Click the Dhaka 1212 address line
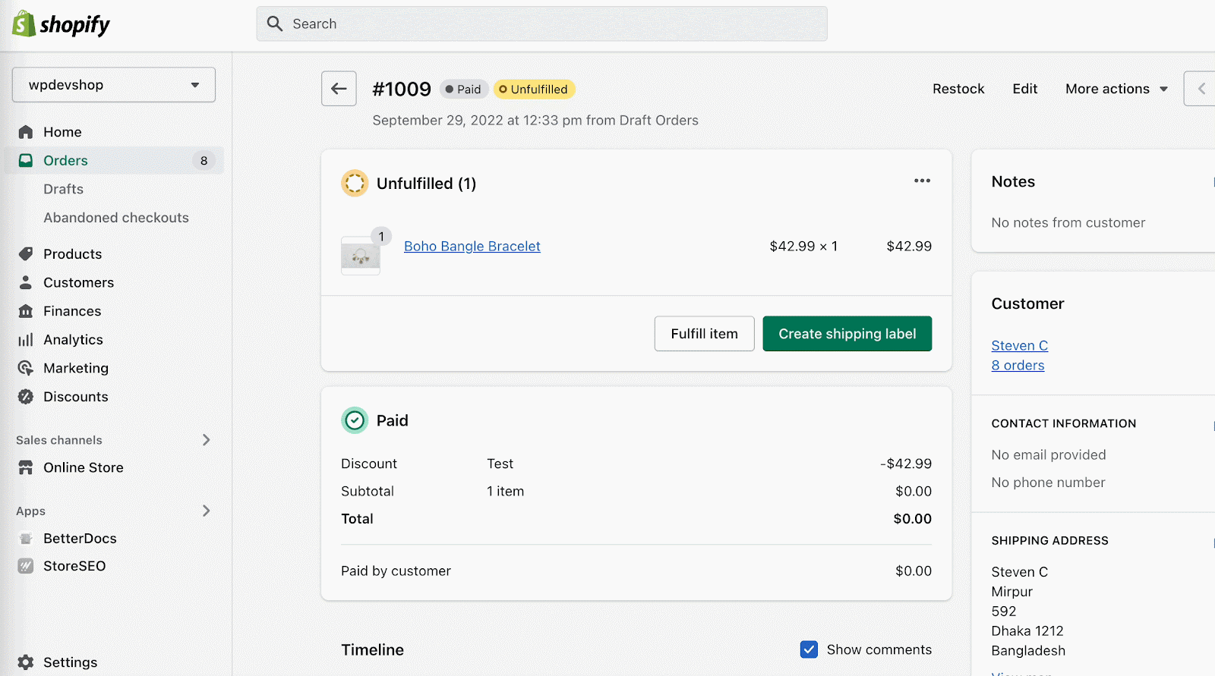The height and width of the screenshot is (676, 1215). click(x=1027, y=630)
